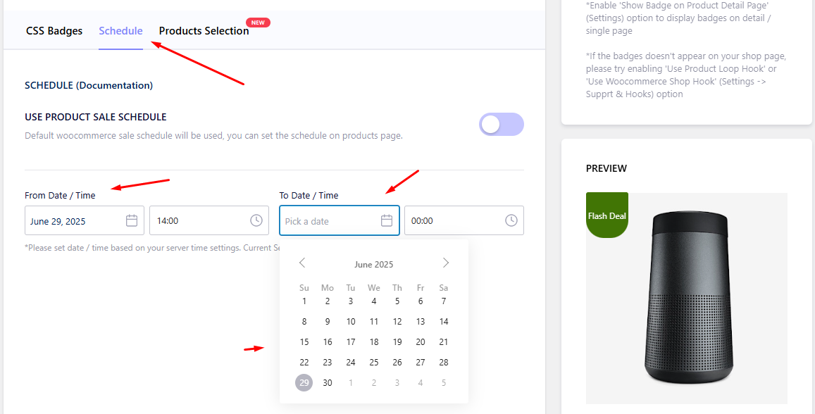Pick highlighted date 29 in calendar
This screenshot has height=414, width=815.
pyautogui.click(x=304, y=383)
